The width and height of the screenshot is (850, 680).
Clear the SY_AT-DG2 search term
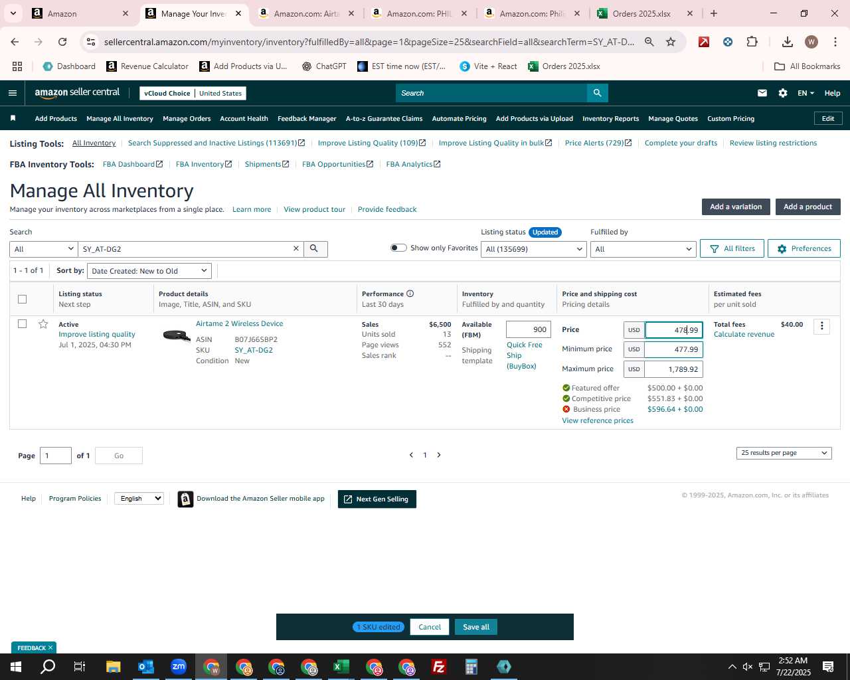click(296, 248)
